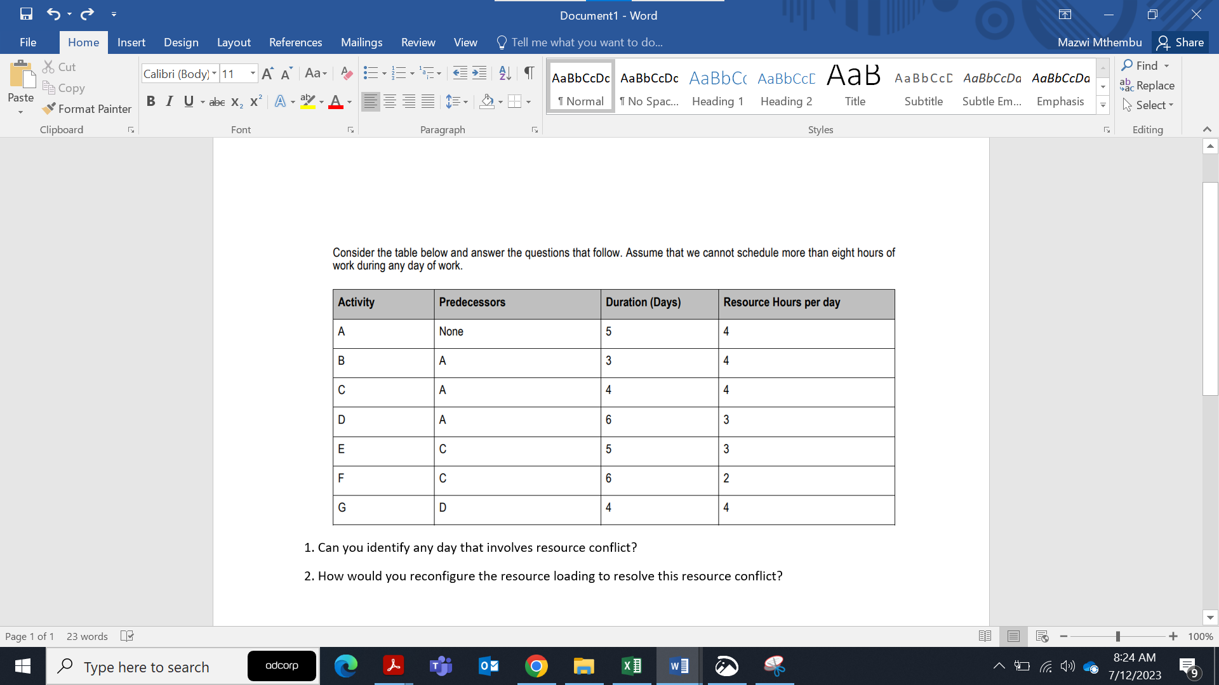Image resolution: width=1219 pixels, height=685 pixels.
Task: Apply subscript to selected text
Action: pyautogui.click(x=236, y=101)
